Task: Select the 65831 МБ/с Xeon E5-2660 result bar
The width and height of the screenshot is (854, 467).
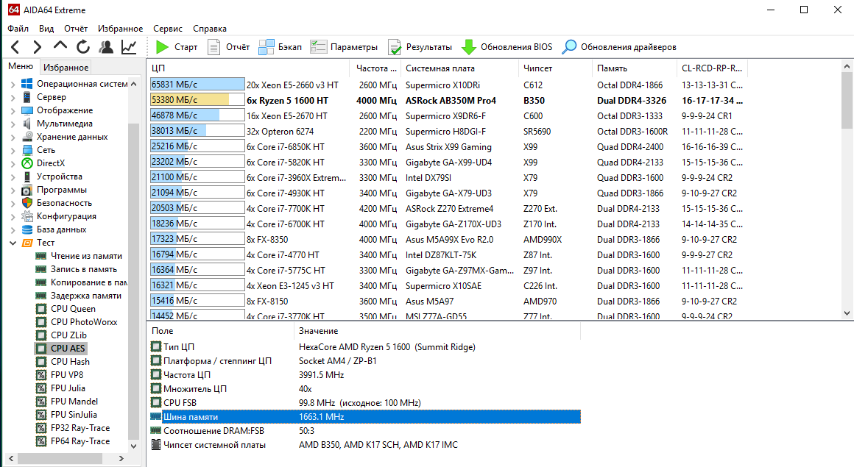Action: 197,85
